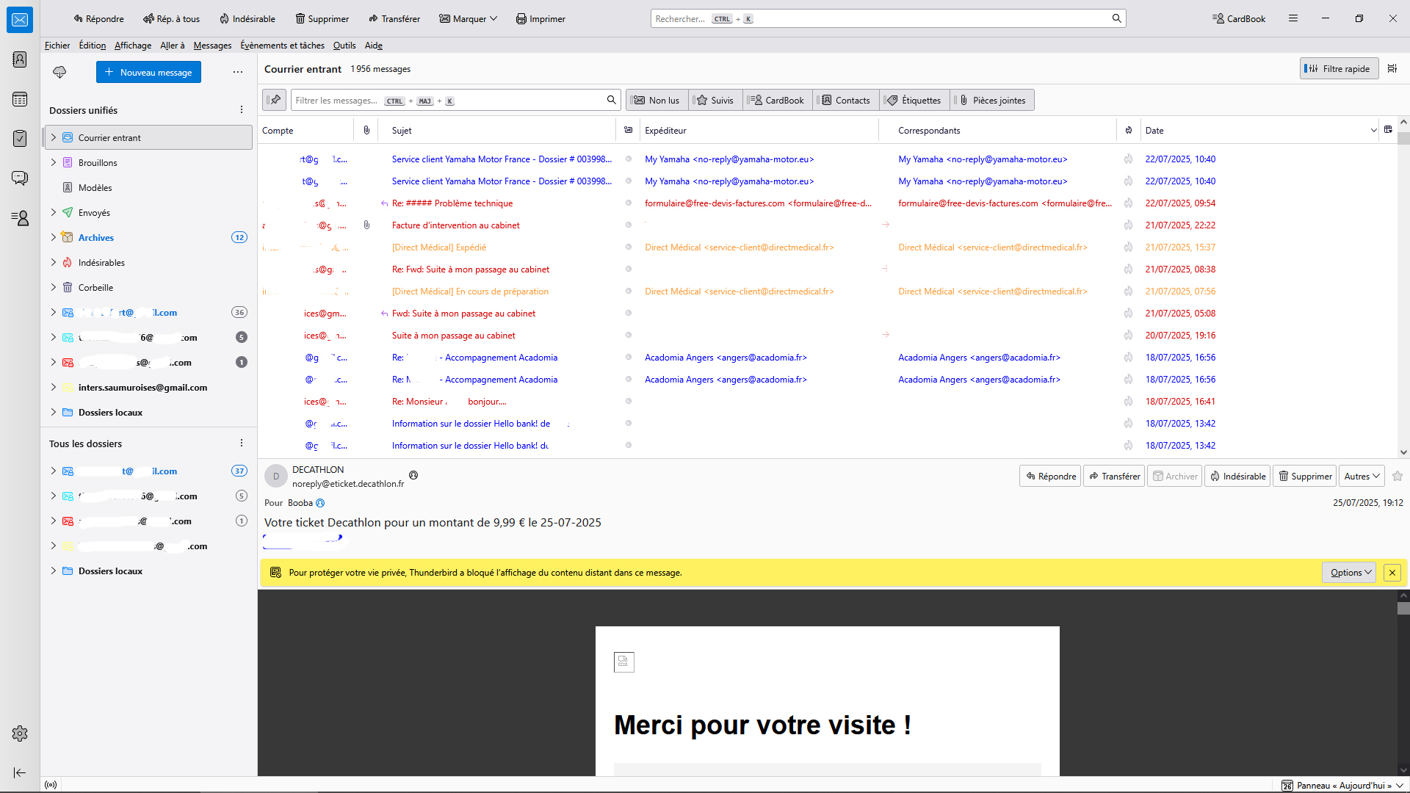The image size is (1410, 793).
Task: Open Settings gear in sidebar
Action: [x=20, y=734]
